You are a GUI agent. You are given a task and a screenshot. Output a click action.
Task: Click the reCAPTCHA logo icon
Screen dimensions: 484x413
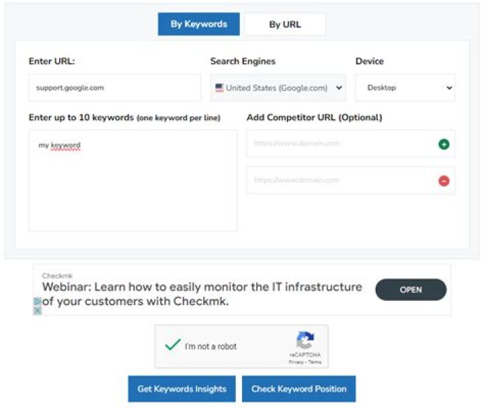305,340
